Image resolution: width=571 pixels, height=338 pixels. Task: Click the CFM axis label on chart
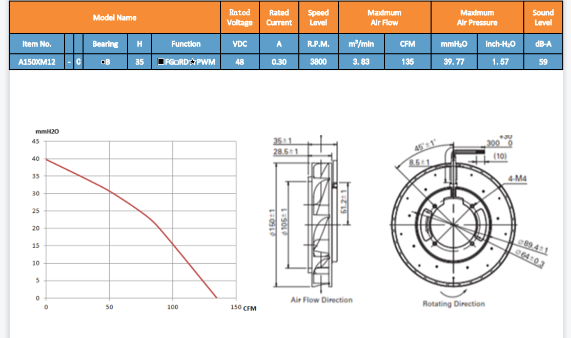coord(250,308)
